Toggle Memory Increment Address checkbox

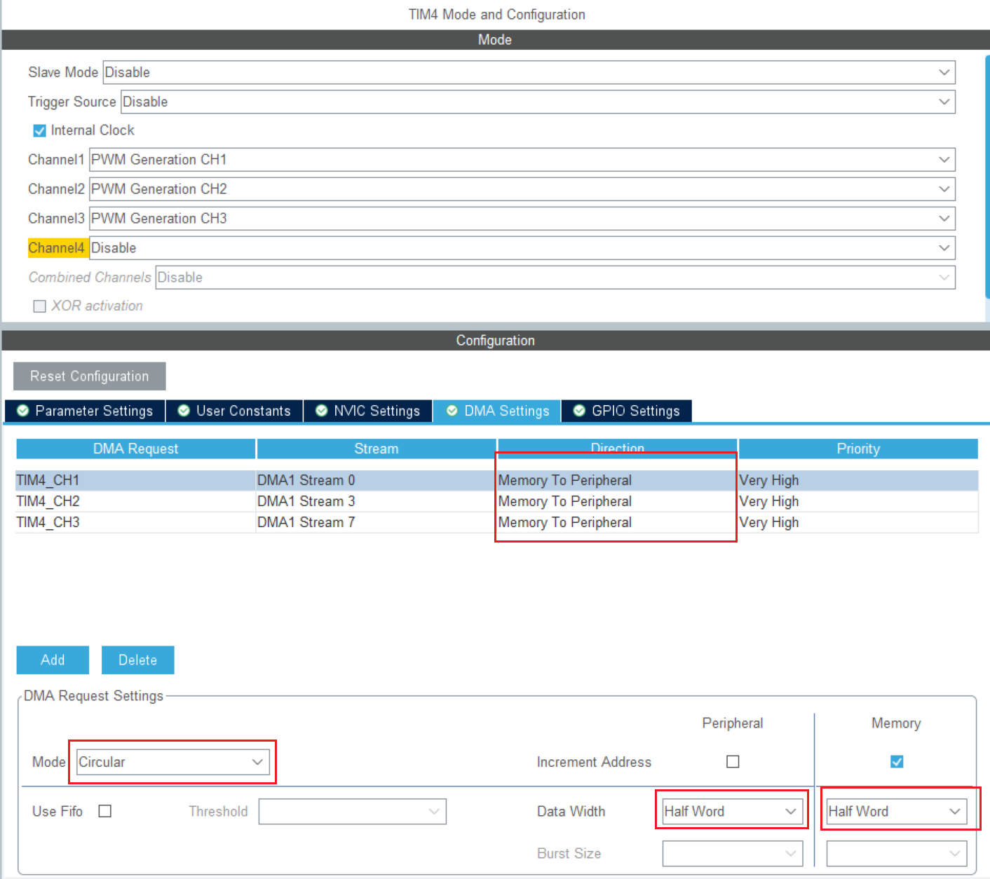point(897,761)
